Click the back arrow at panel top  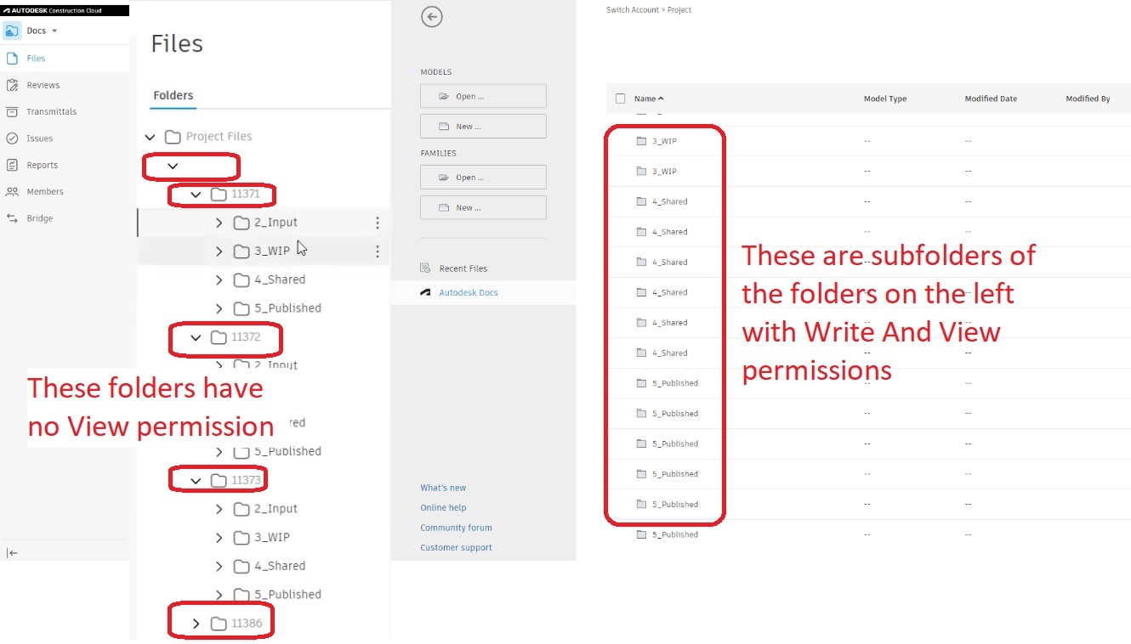(432, 16)
